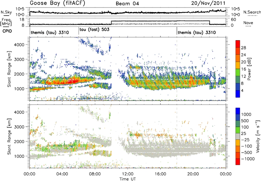The width and height of the screenshot is (261, 181).
Task: Click the 'CPID' row label
Action: coord(7,31)
